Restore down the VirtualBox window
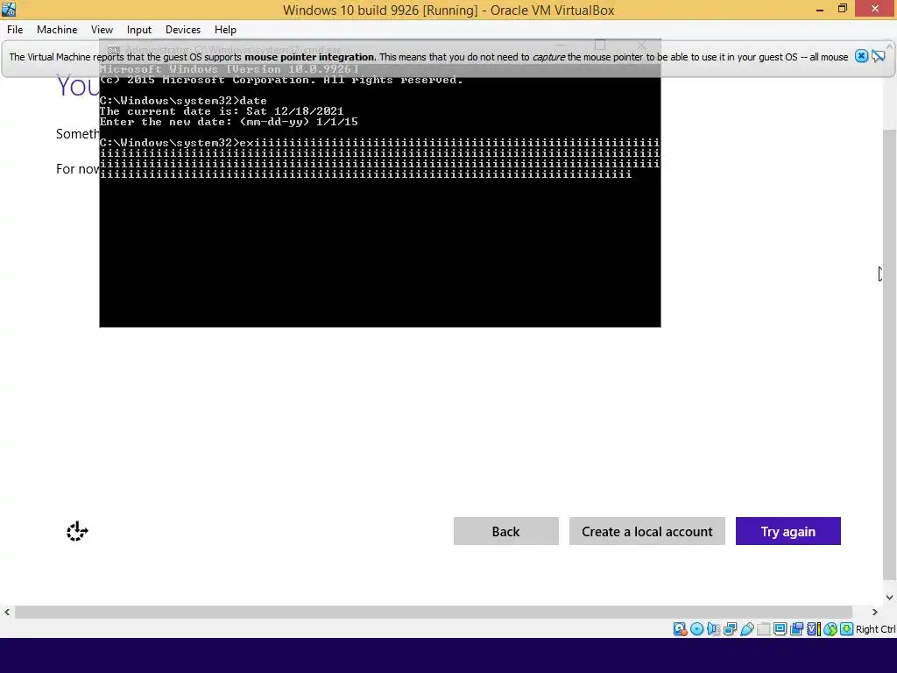Image resolution: width=897 pixels, height=673 pixels. (843, 9)
